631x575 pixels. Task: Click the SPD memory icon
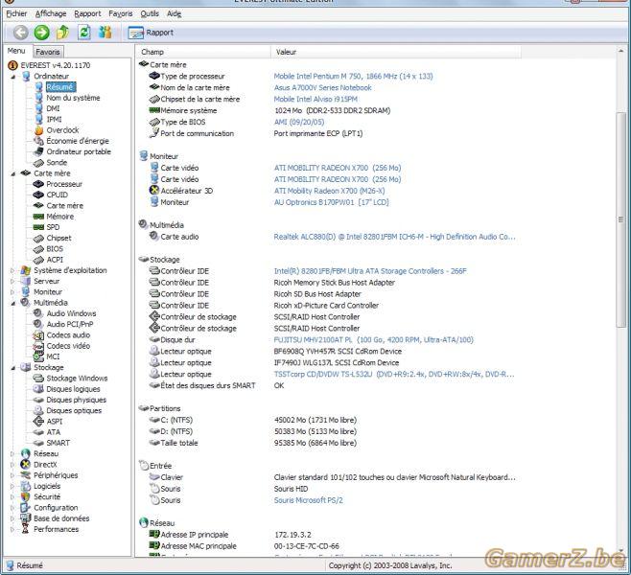click(x=38, y=227)
